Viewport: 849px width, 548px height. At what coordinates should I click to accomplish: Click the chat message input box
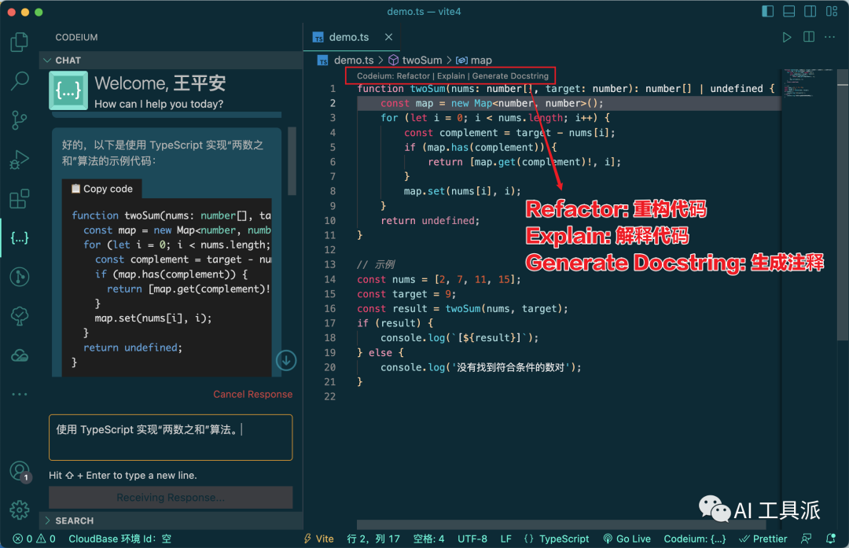(x=170, y=437)
